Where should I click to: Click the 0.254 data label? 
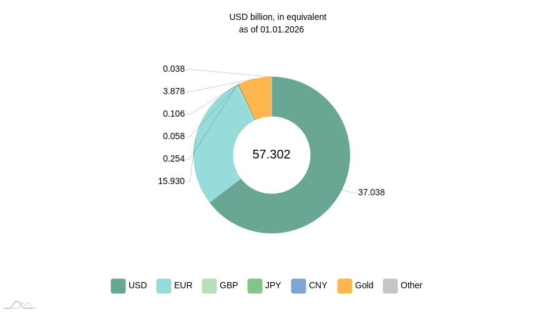pyautogui.click(x=173, y=158)
